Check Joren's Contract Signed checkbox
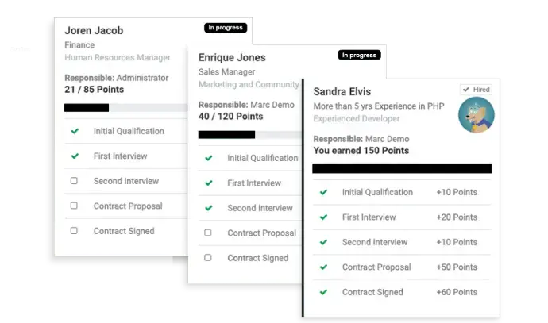The width and height of the screenshot is (548, 323). 74,231
